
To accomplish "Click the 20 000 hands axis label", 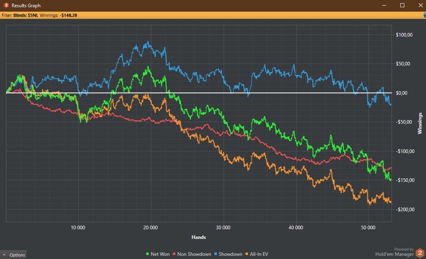I will coord(150,227).
